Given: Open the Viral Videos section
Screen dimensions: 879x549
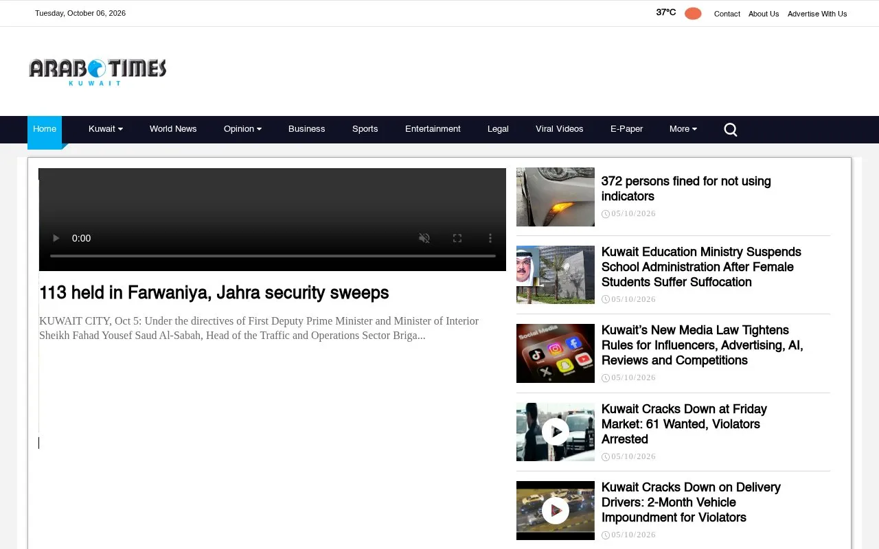Looking at the screenshot, I should 560,129.
